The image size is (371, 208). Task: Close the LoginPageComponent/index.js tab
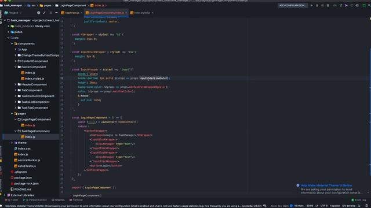coord(126,13)
